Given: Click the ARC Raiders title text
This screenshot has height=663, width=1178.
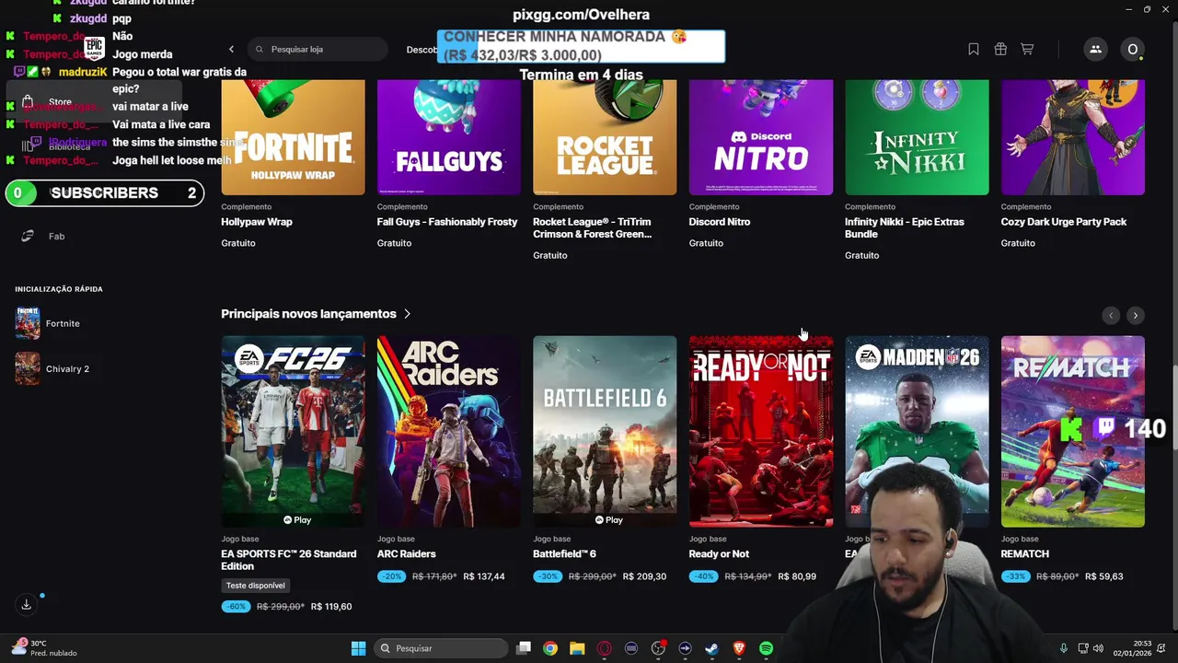Looking at the screenshot, I should (x=407, y=554).
